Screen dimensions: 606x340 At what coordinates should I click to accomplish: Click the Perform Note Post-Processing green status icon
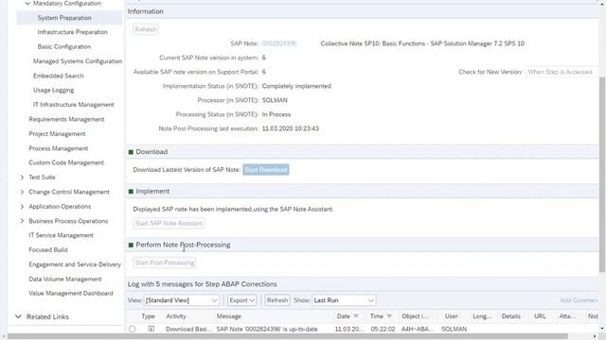[131, 245]
